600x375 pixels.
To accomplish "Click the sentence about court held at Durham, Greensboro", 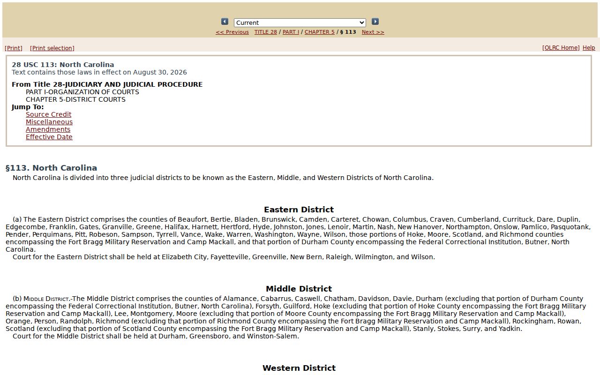I will (156, 336).
